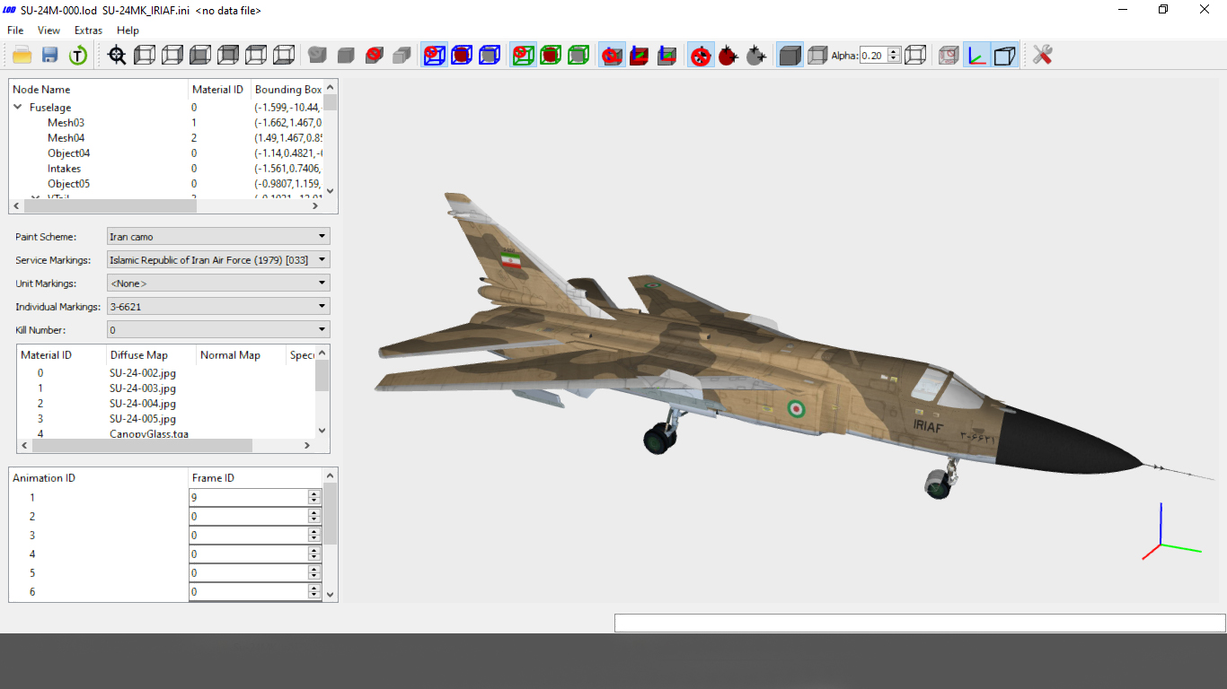1227x689 pixels.
Task: Reload textures with the green T icon
Action: (x=78, y=55)
